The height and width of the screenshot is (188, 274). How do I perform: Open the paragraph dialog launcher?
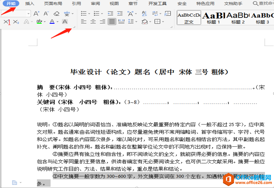(171, 27)
